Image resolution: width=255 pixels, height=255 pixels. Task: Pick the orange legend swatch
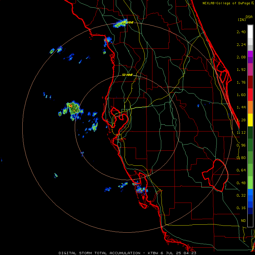(250, 107)
